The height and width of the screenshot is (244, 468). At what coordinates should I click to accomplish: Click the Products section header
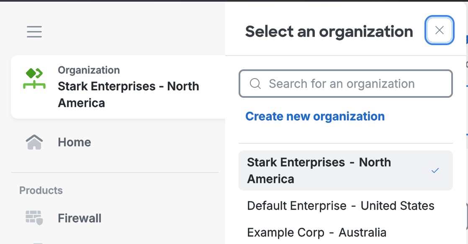[41, 191]
